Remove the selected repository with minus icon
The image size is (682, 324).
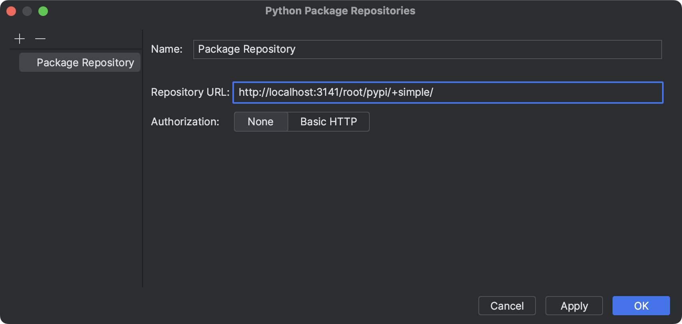pos(40,39)
